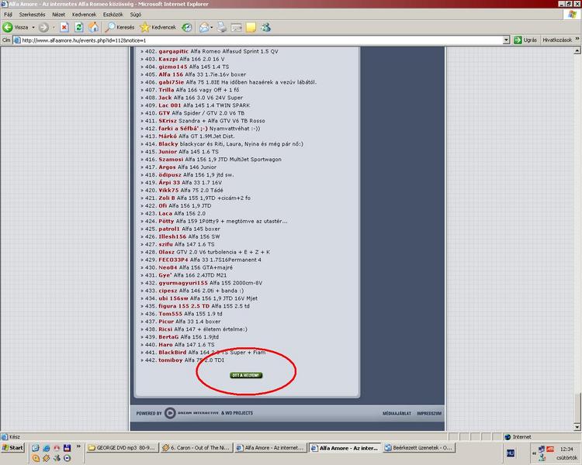
Task: Click the blue circle quick launch icon
Action: pos(68,458)
